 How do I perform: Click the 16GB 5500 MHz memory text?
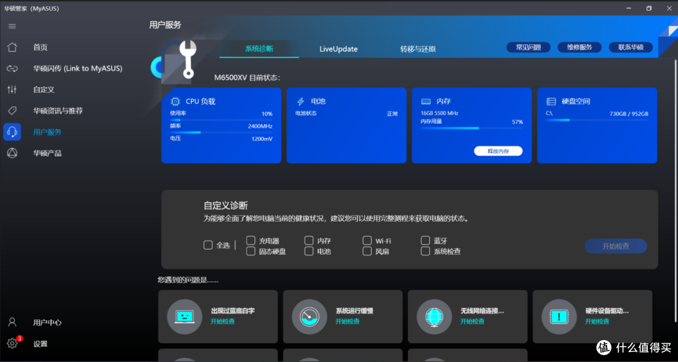click(x=439, y=113)
